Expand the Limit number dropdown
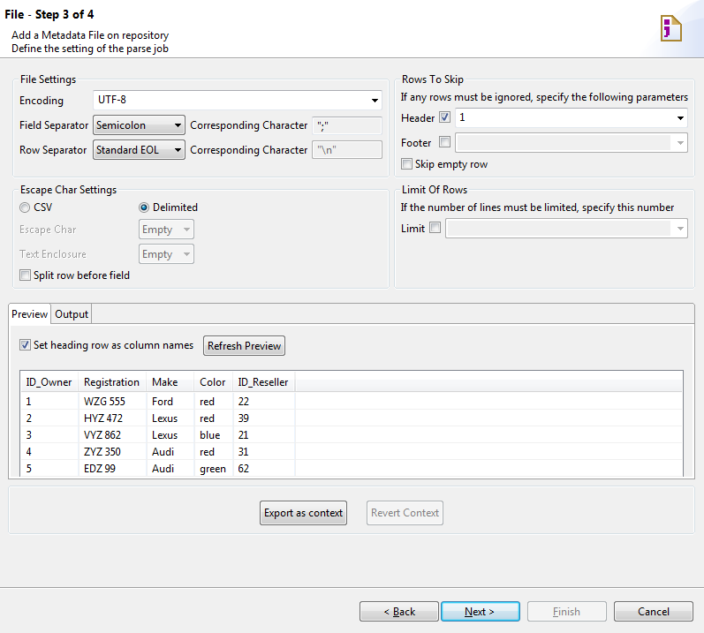 (x=680, y=229)
